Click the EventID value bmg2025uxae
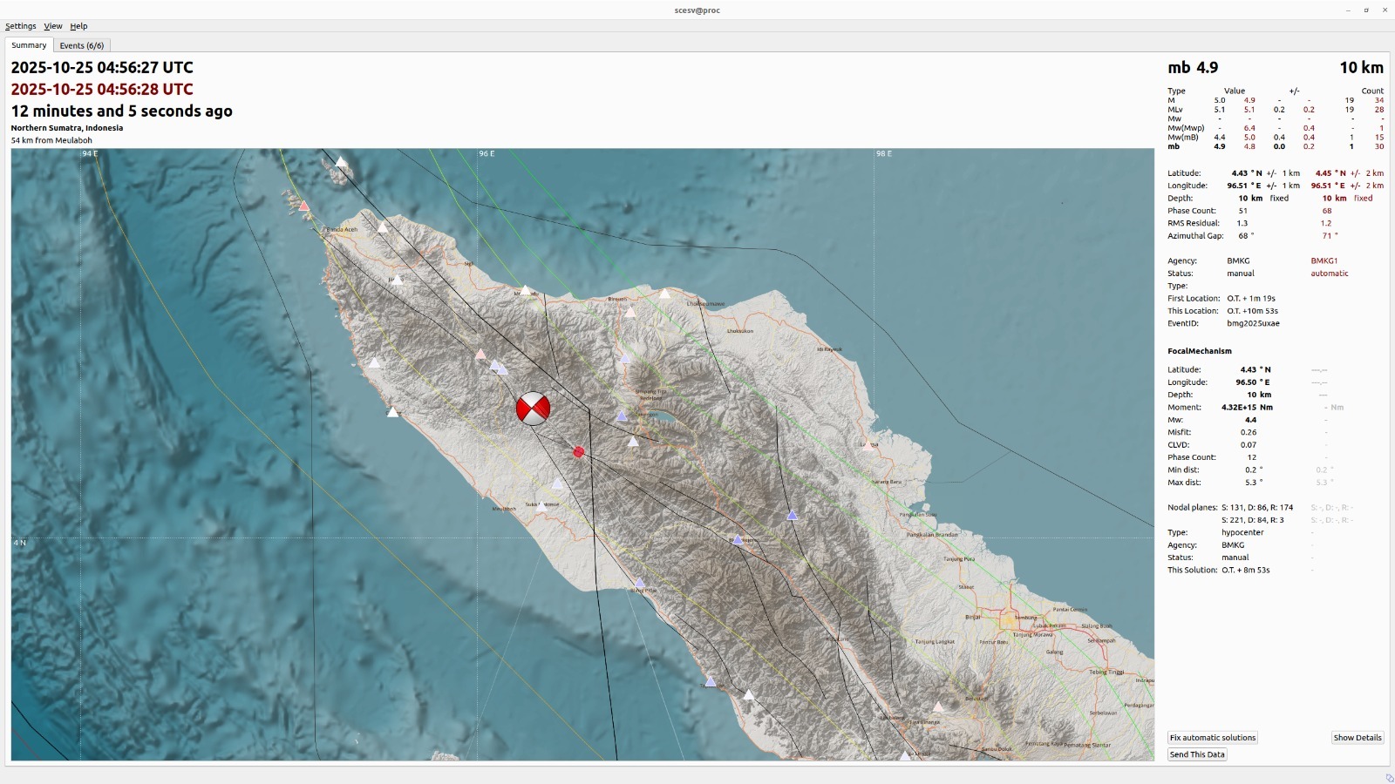Image resolution: width=1395 pixels, height=784 pixels. click(1253, 323)
